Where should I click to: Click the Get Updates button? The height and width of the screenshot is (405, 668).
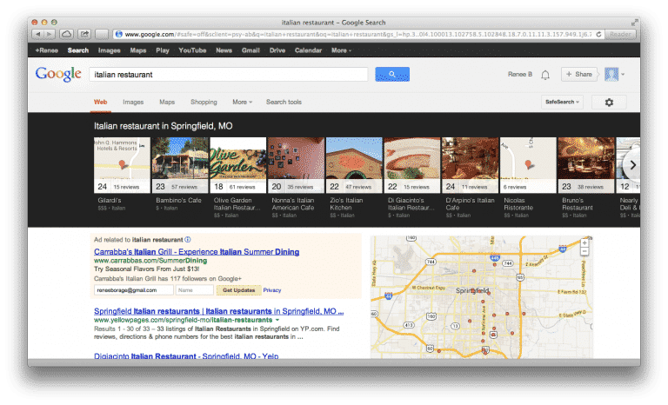click(238, 290)
